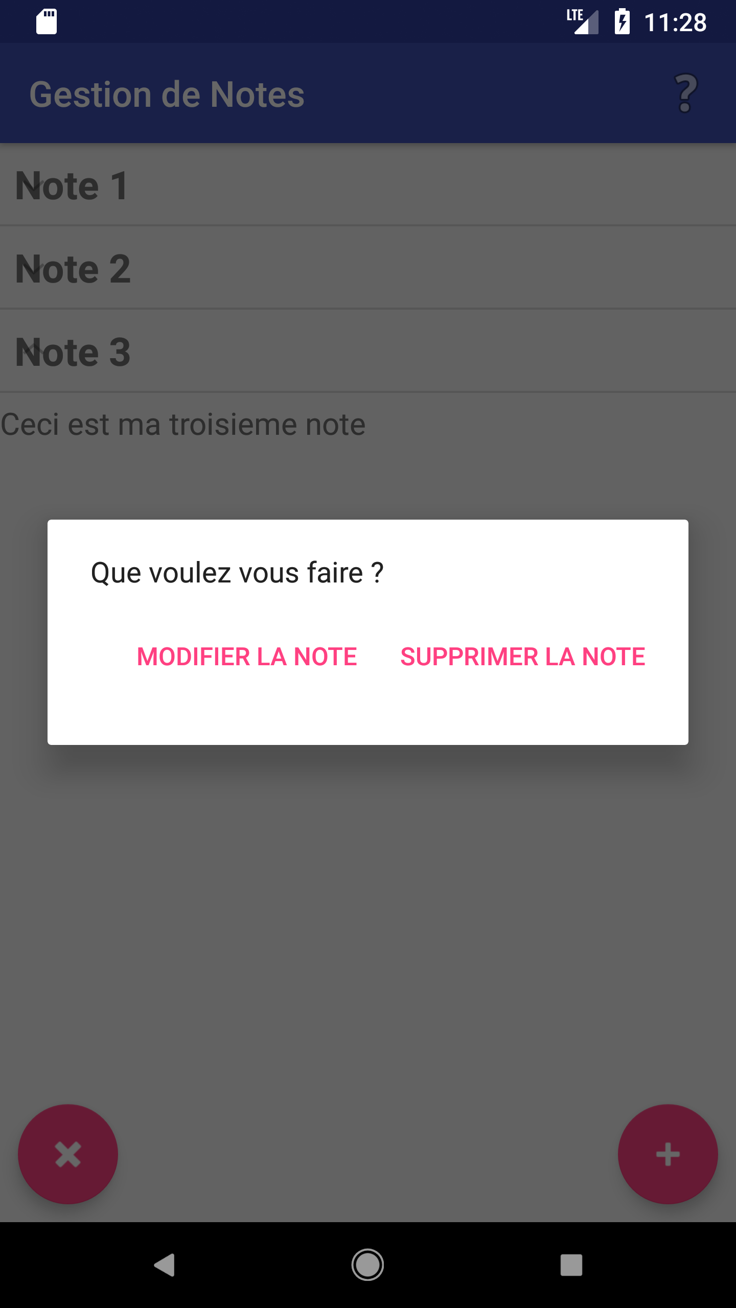This screenshot has height=1308, width=736.
Task: Tap the battery charging status icon
Action: (x=622, y=22)
